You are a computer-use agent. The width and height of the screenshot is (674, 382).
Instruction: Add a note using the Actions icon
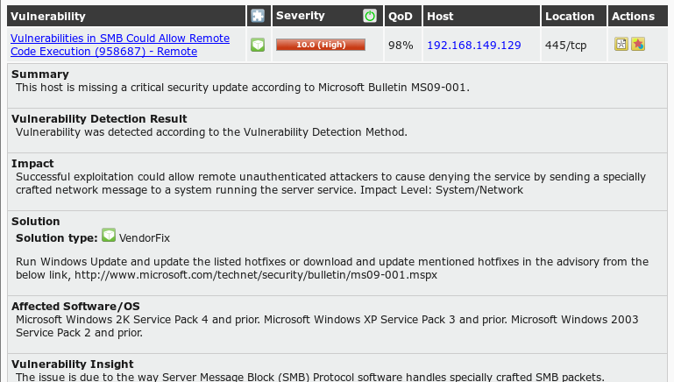click(x=621, y=44)
